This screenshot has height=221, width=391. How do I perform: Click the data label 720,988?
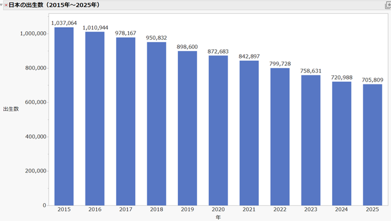(342, 78)
